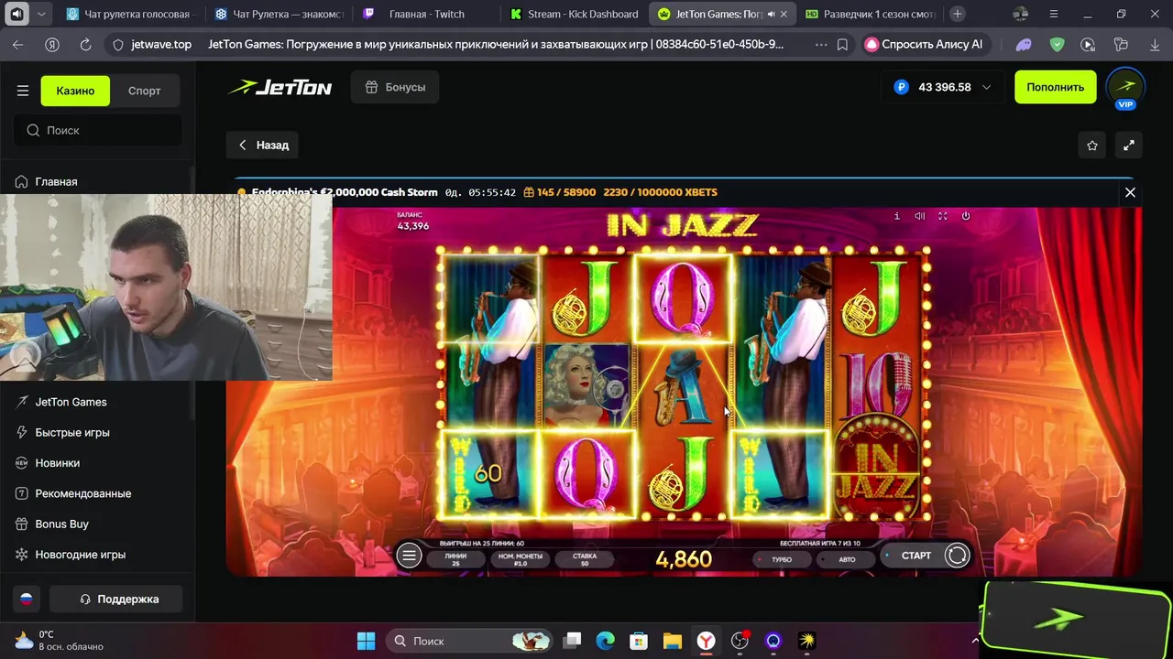Open File Explorer from taskbar
The height and width of the screenshot is (659, 1173).
673,641
